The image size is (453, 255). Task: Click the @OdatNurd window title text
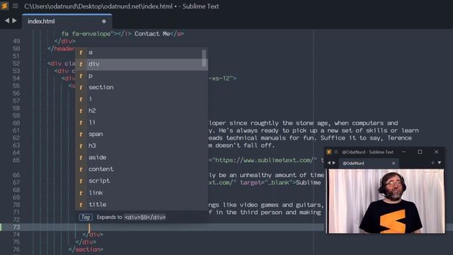click(367, 152)
